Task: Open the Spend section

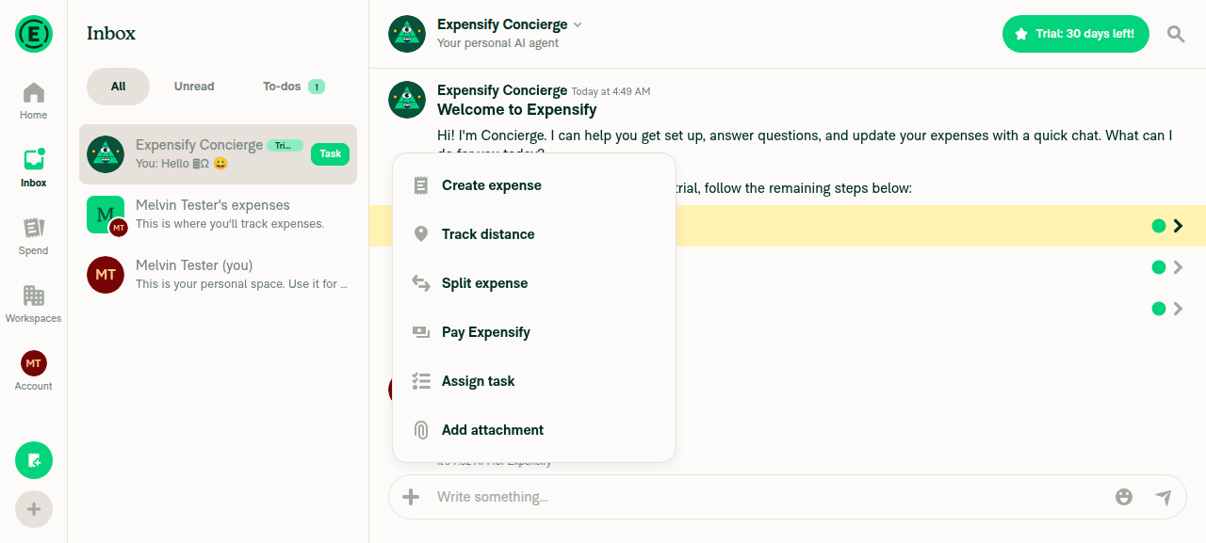Action: 34,237
